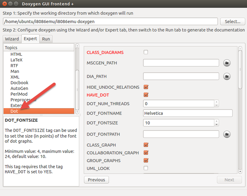Switch to the Wizard tab
This screenshot has width=247, height=196.
click(x=12, y=39)
